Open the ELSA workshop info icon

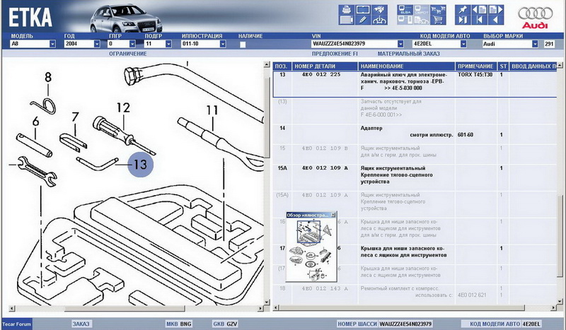[407, 11]
